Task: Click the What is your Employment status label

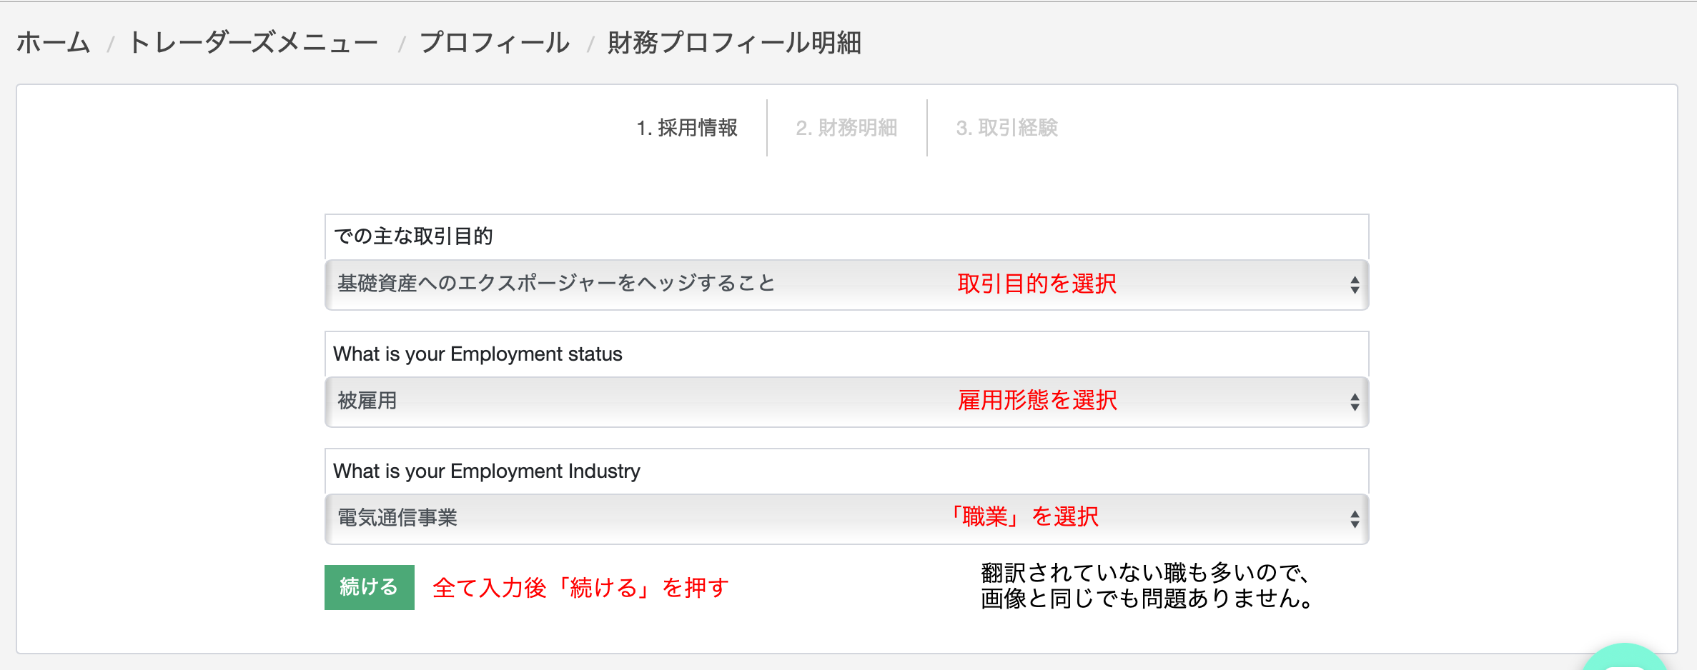Action: 478,354
